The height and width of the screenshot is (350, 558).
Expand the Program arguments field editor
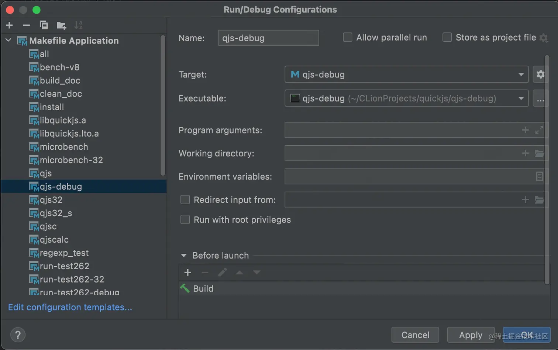click(x=539, y=130)
